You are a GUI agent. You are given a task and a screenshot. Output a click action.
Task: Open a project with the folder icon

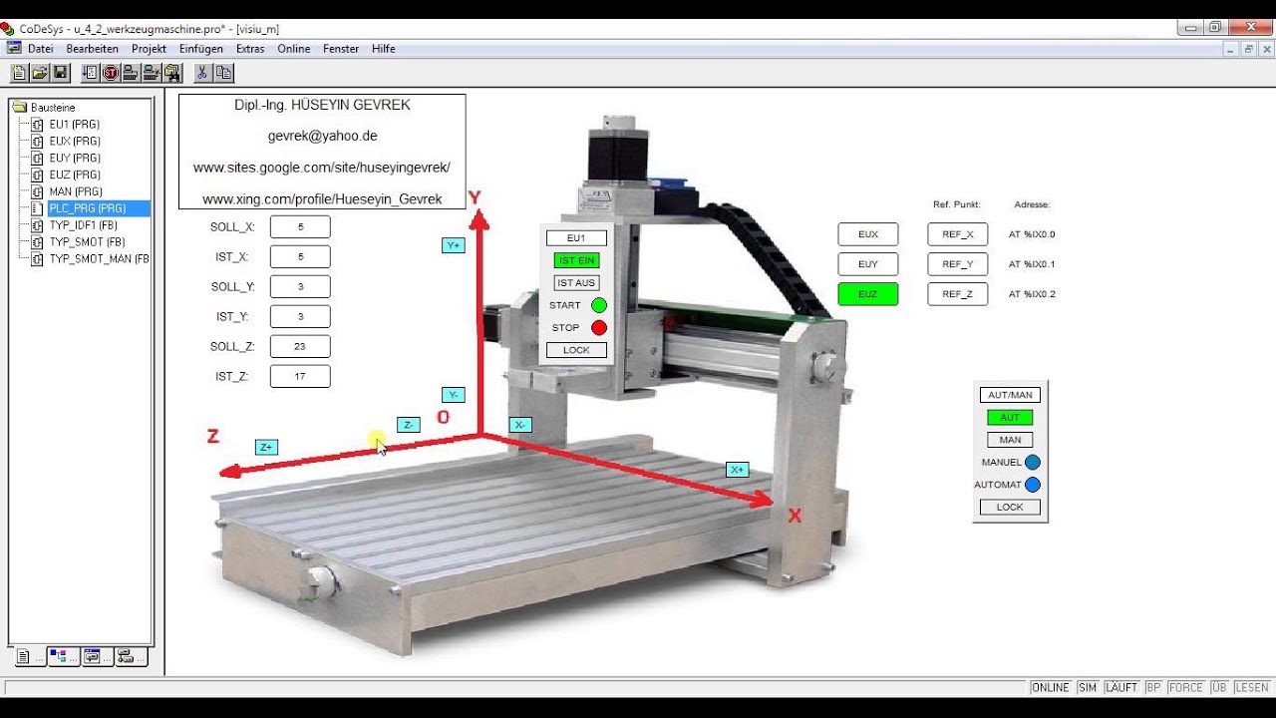click(x=40, y=73)
